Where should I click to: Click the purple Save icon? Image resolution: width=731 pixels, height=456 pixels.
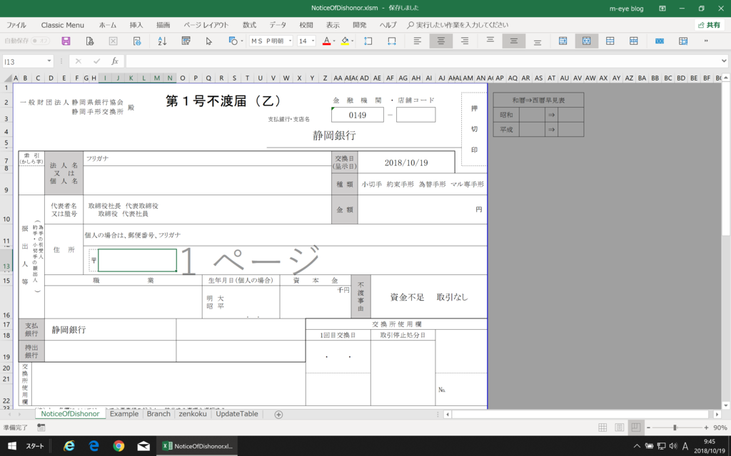66,41
